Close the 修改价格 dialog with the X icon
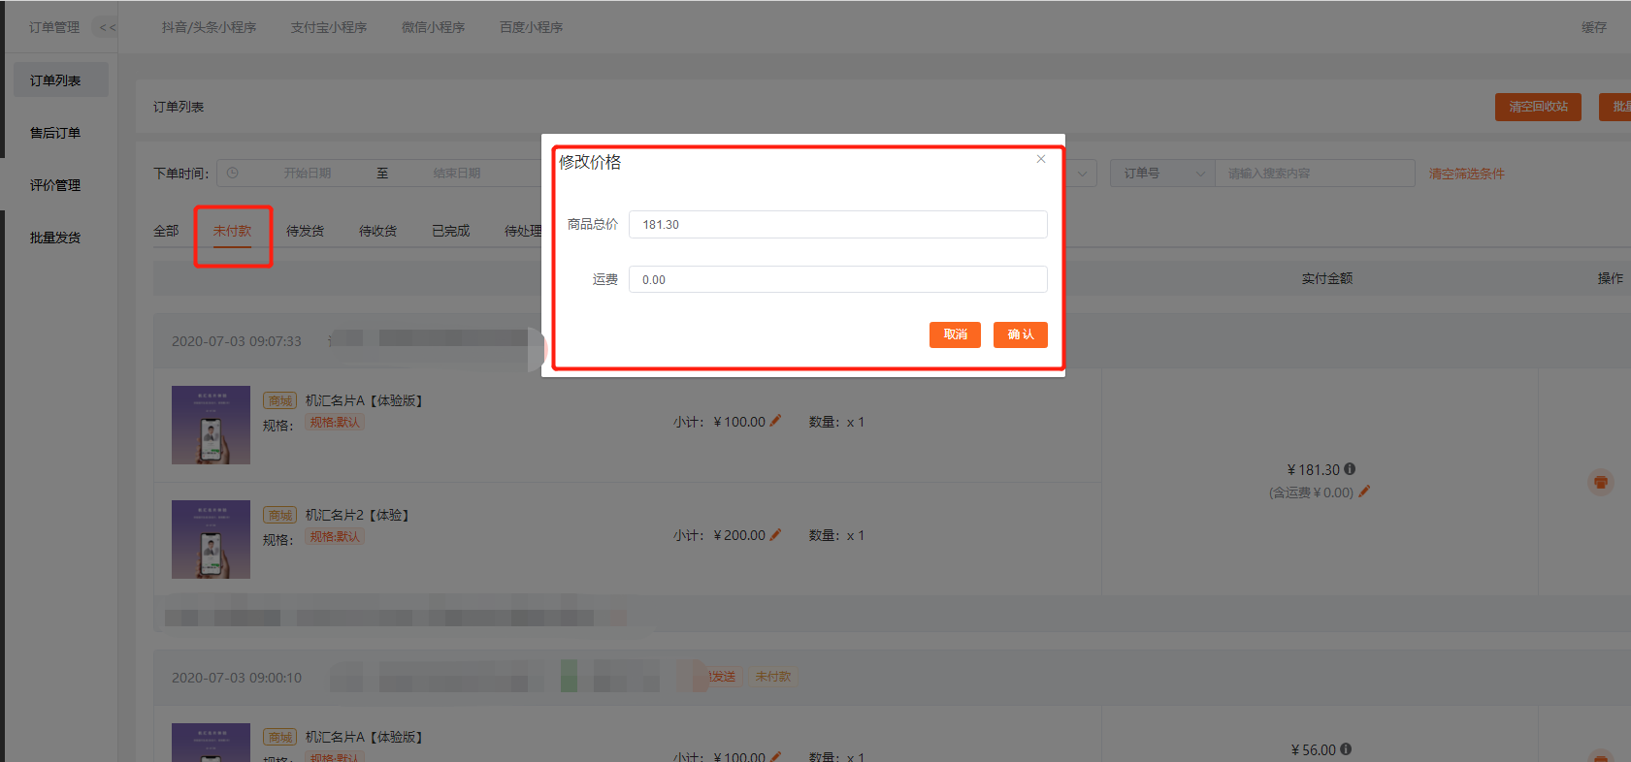This screenshot has height=762, width=1631. click(1041, 159)
